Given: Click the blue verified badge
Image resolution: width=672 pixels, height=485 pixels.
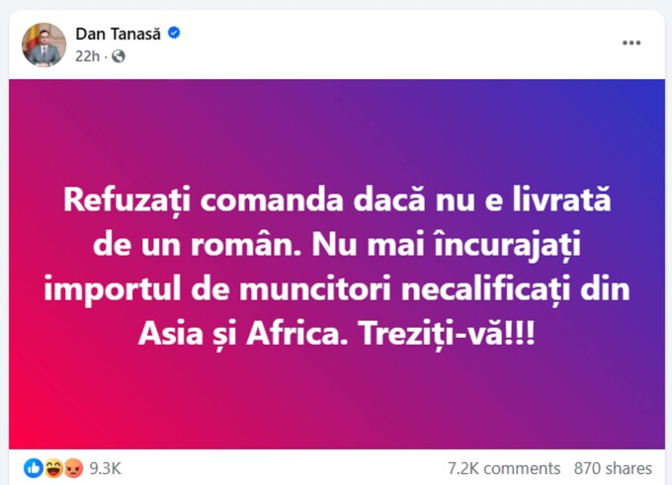Looking at the screenshot, I should tap(174, 33).
